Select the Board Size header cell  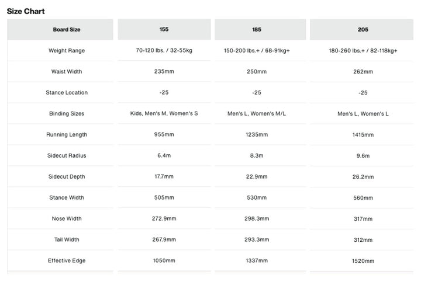(x=60, y=29)
